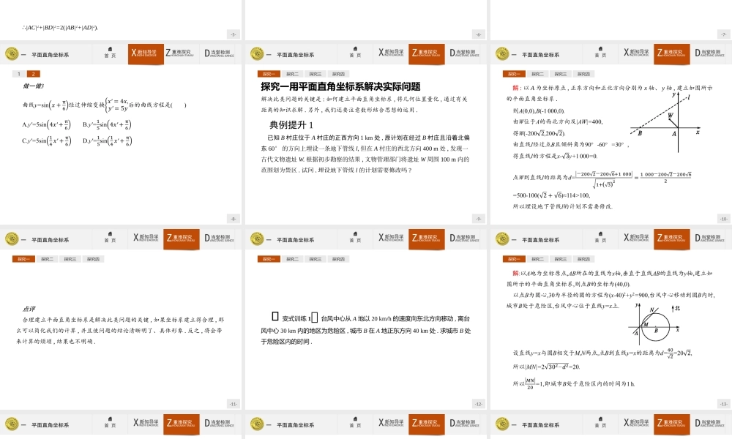The width and height of the screenshot is (732, 439).
Task: Click the golden medal logo on slide 11
Action: click(11, 237)
